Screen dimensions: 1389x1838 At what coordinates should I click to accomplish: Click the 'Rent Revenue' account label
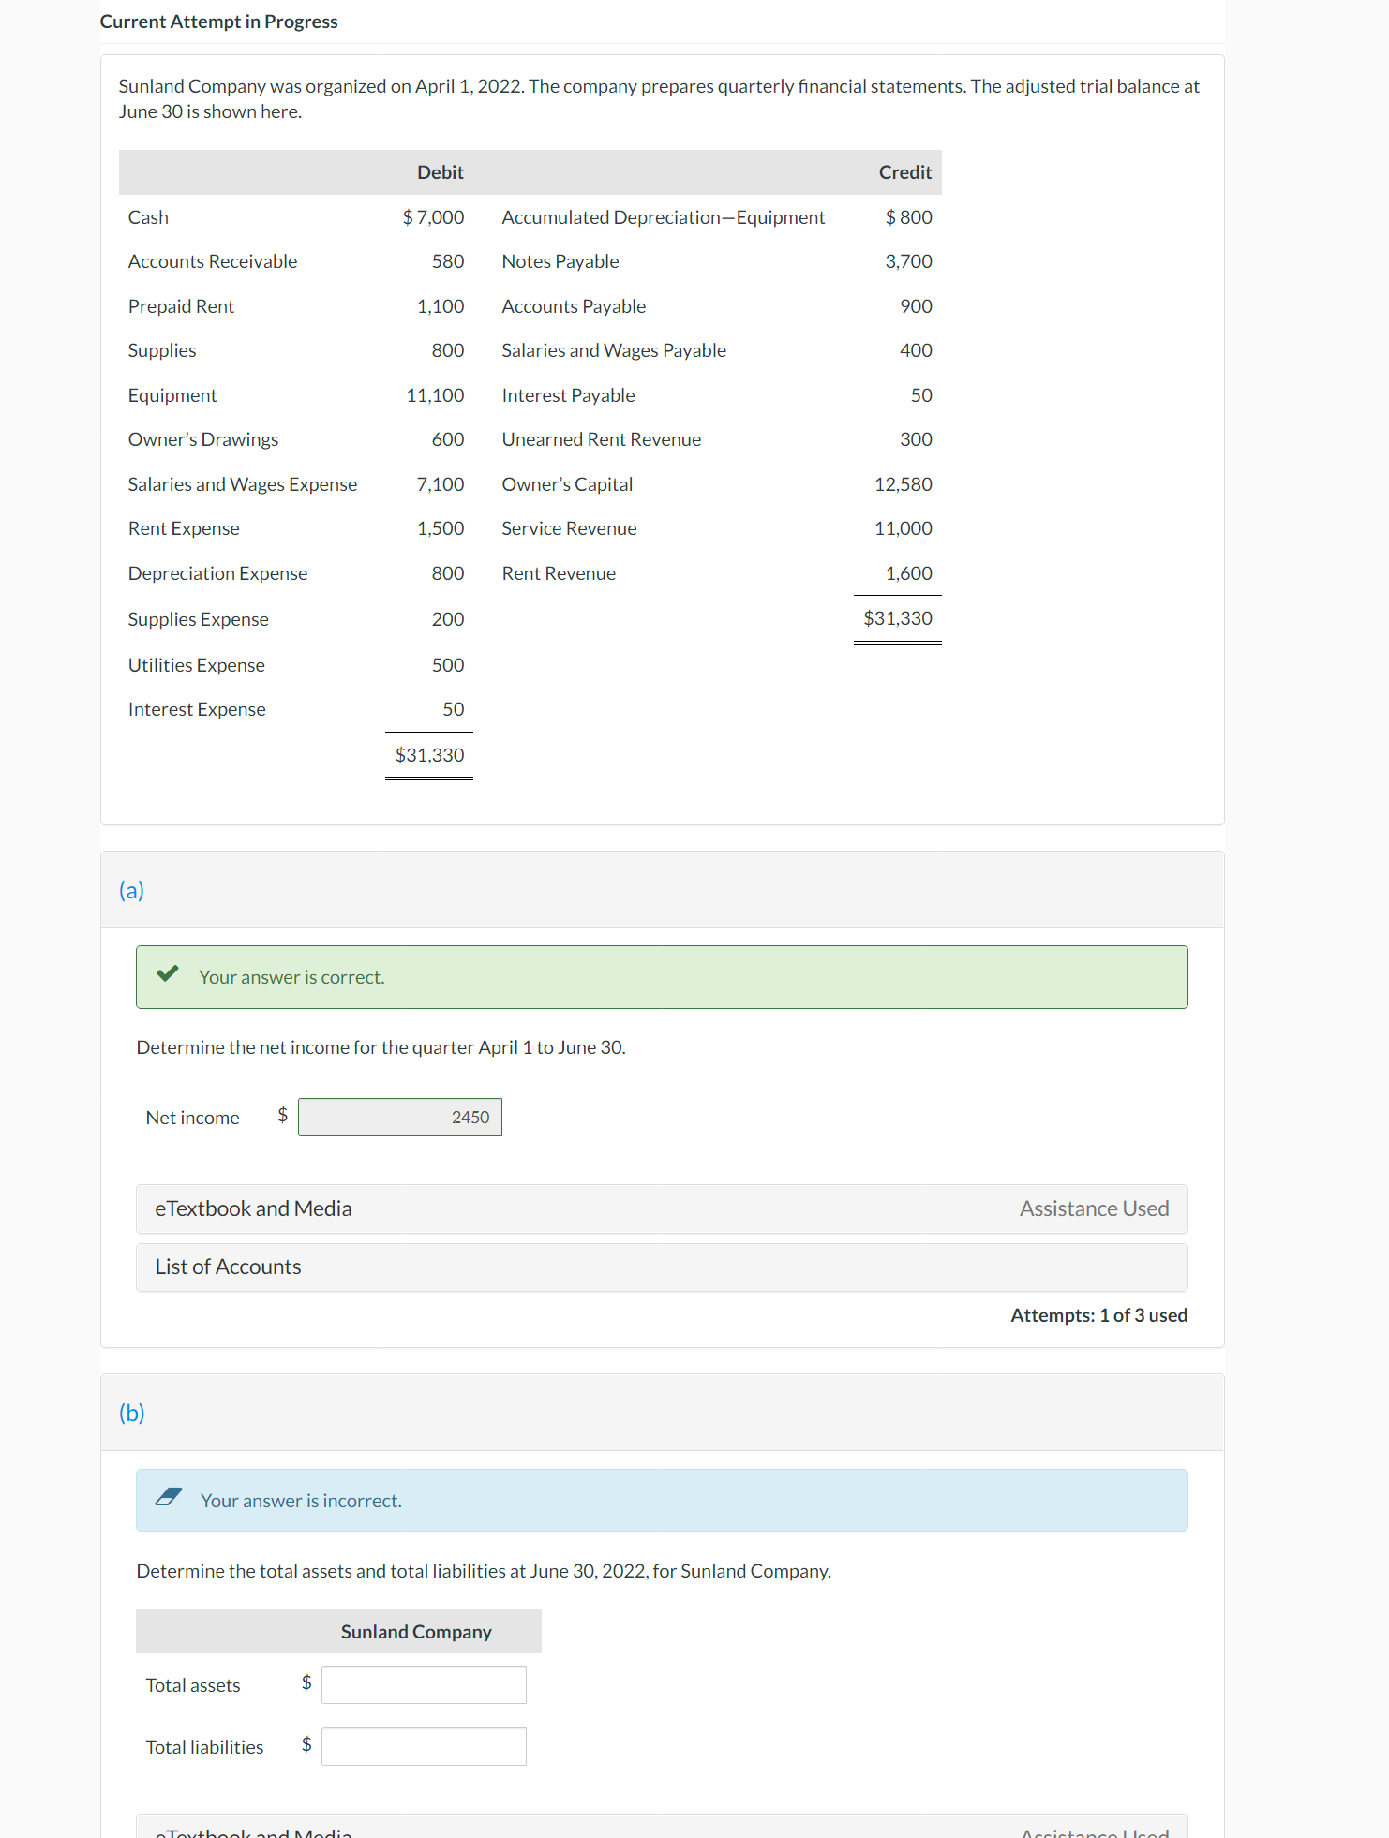559,573
